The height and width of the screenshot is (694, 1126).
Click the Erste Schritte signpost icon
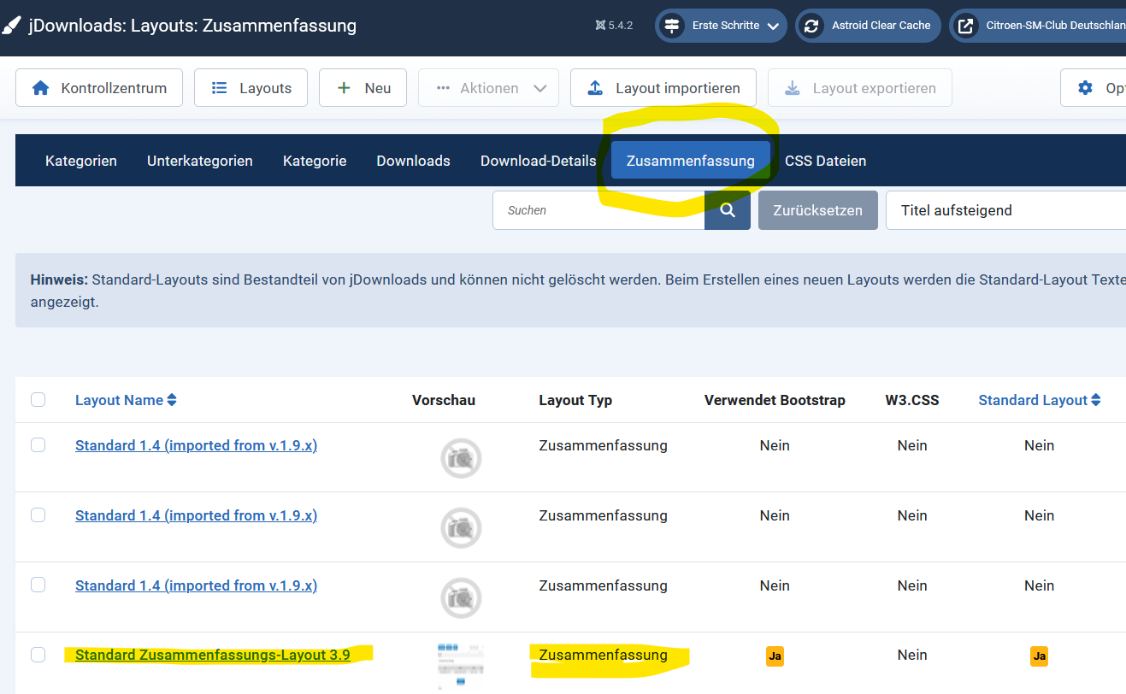(670, 26)
